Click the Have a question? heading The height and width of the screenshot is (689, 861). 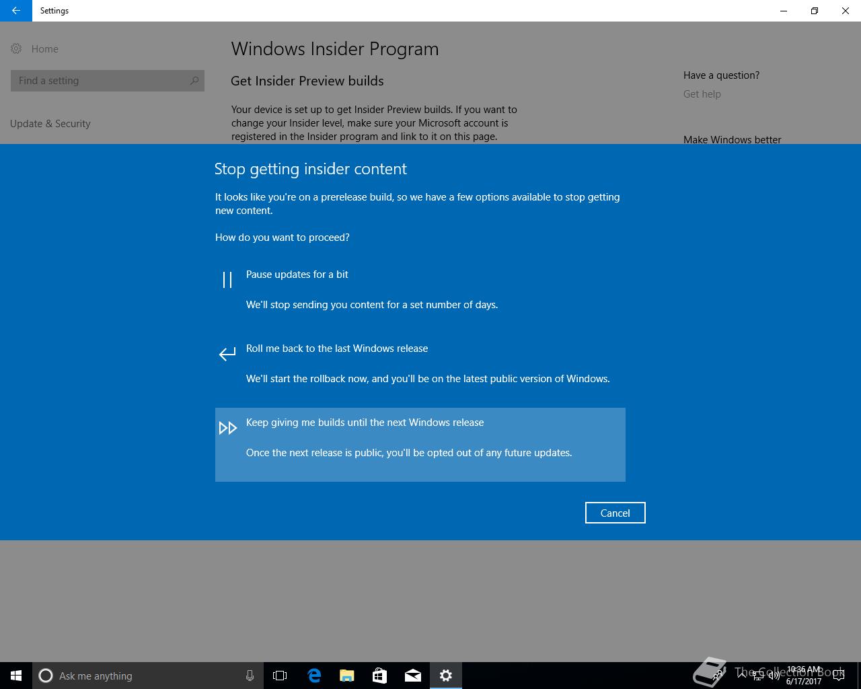coord(721,75)
